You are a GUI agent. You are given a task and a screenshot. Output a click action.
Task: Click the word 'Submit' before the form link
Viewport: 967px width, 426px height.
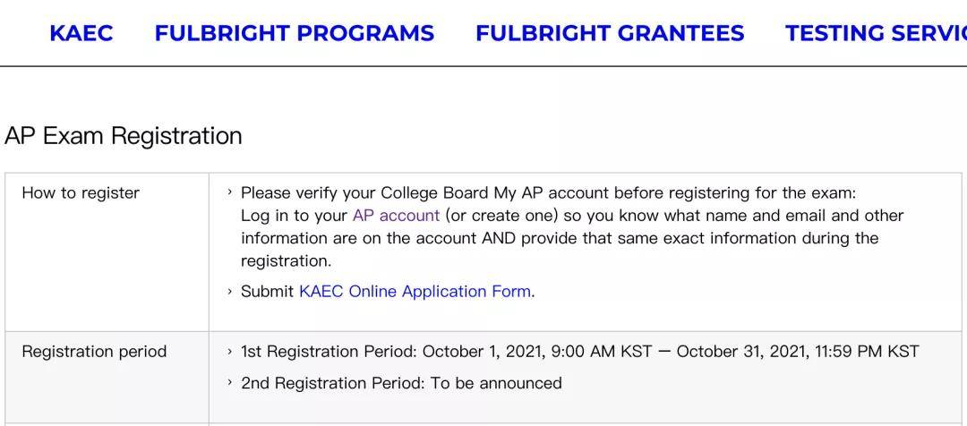267,292
